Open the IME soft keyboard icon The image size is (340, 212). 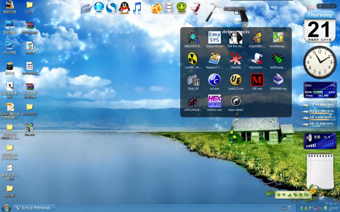pos(306,195)
